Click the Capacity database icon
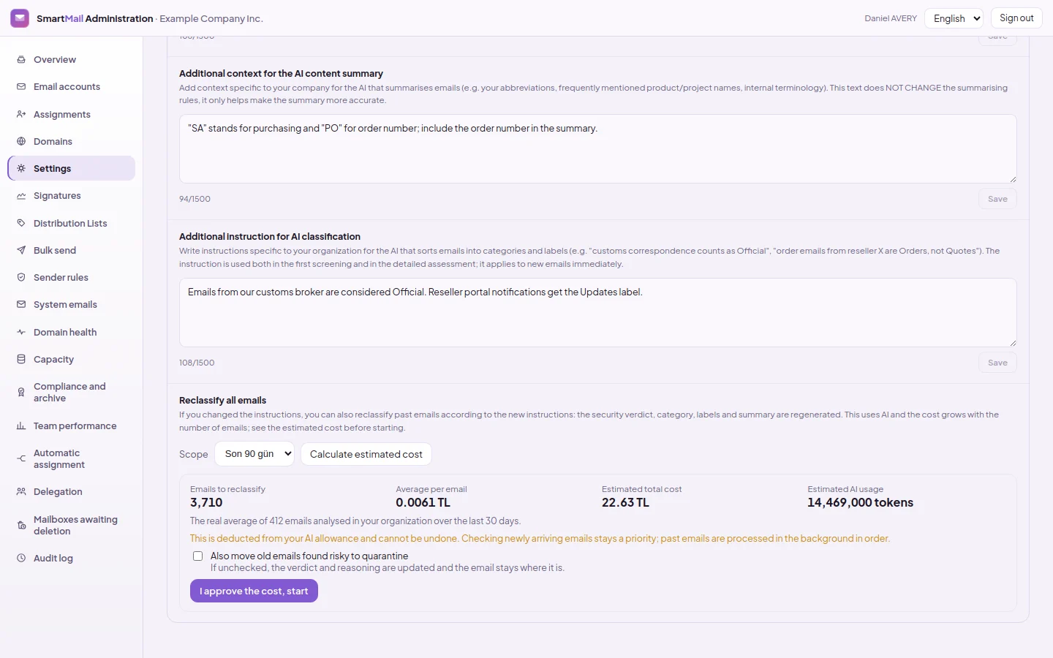 click(x=21, y=359)
